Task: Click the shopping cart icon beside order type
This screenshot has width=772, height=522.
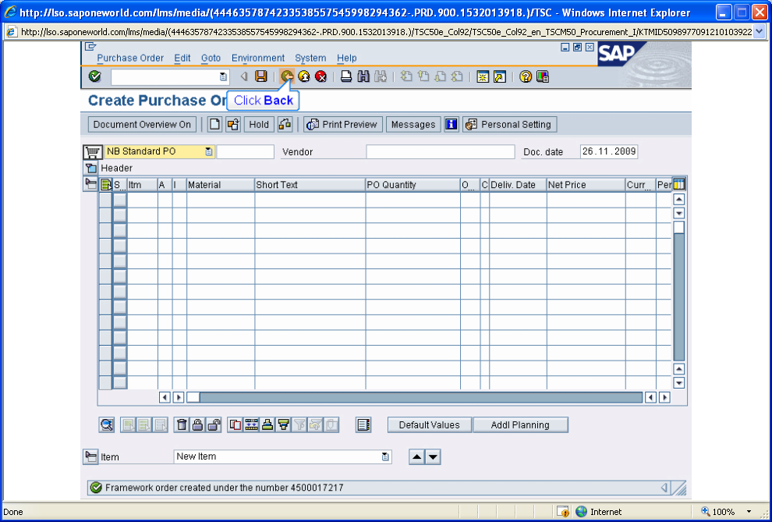Action: click(x=92, y=151)
